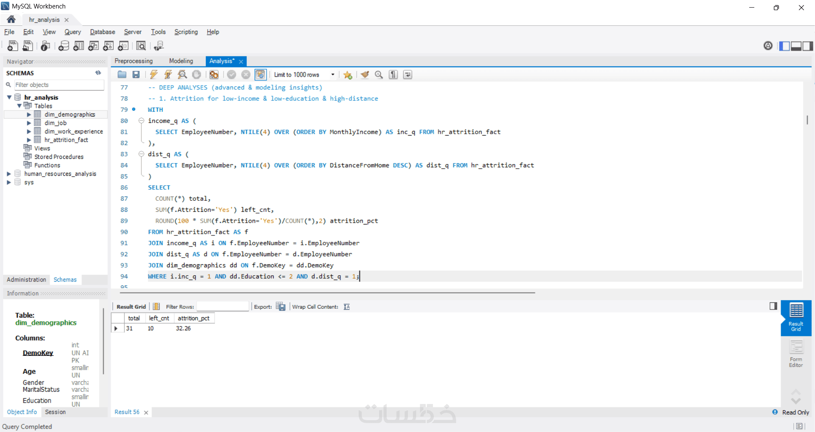Commit the current transaction icon
815x432 pixels.
pyautogui.click(x=231, y=75)
